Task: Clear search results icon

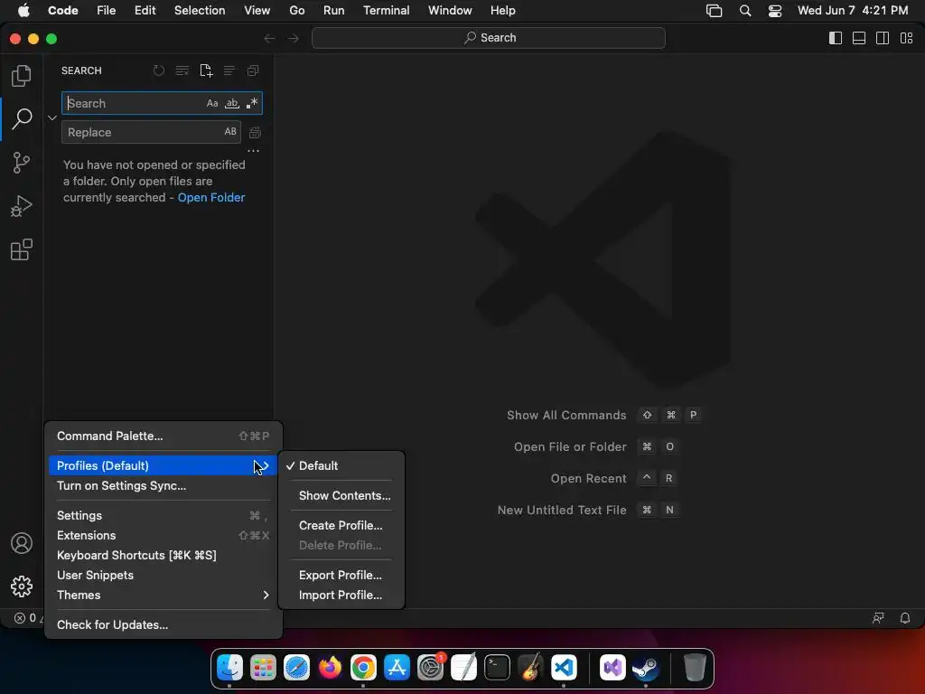Action: point(182,70)
